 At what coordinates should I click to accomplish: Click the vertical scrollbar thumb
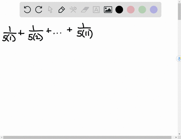[x=179, y=12]
